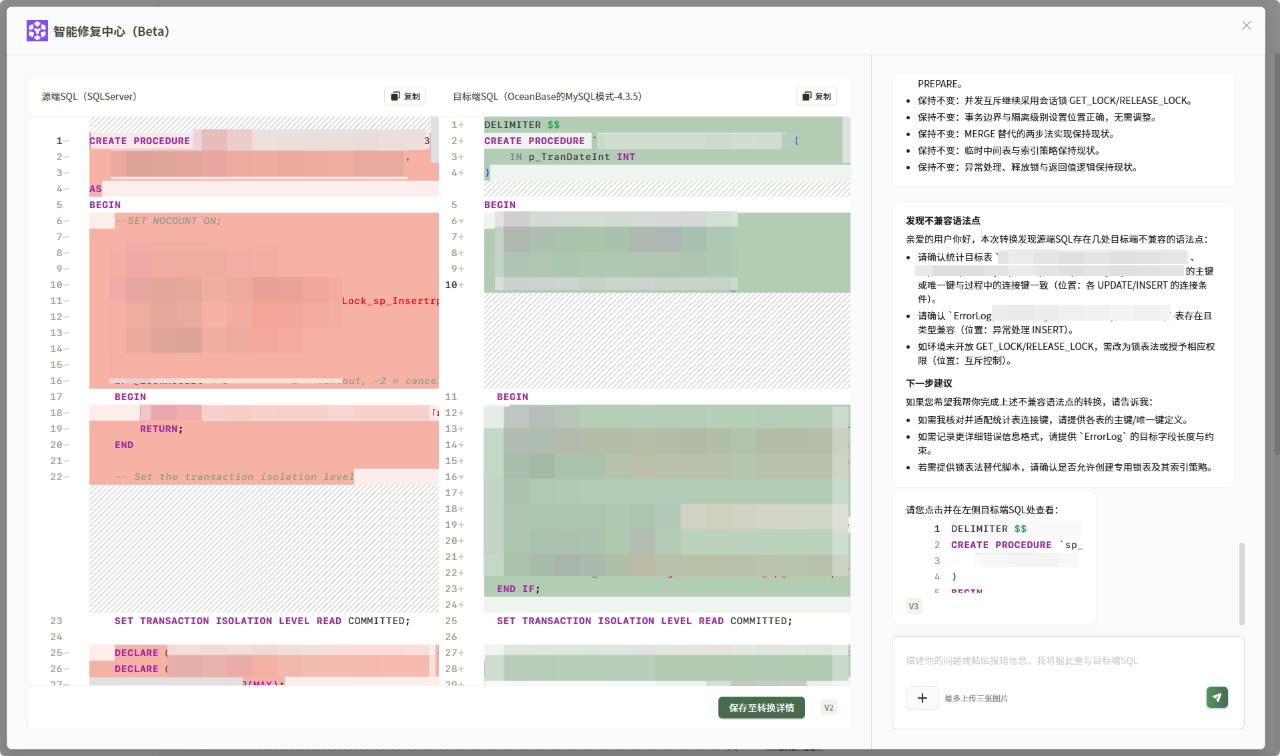The height and width of the screenshot is (756, 1280).
Task: Send feedback with the green paper-plane icon
Action: [1217, 697]
